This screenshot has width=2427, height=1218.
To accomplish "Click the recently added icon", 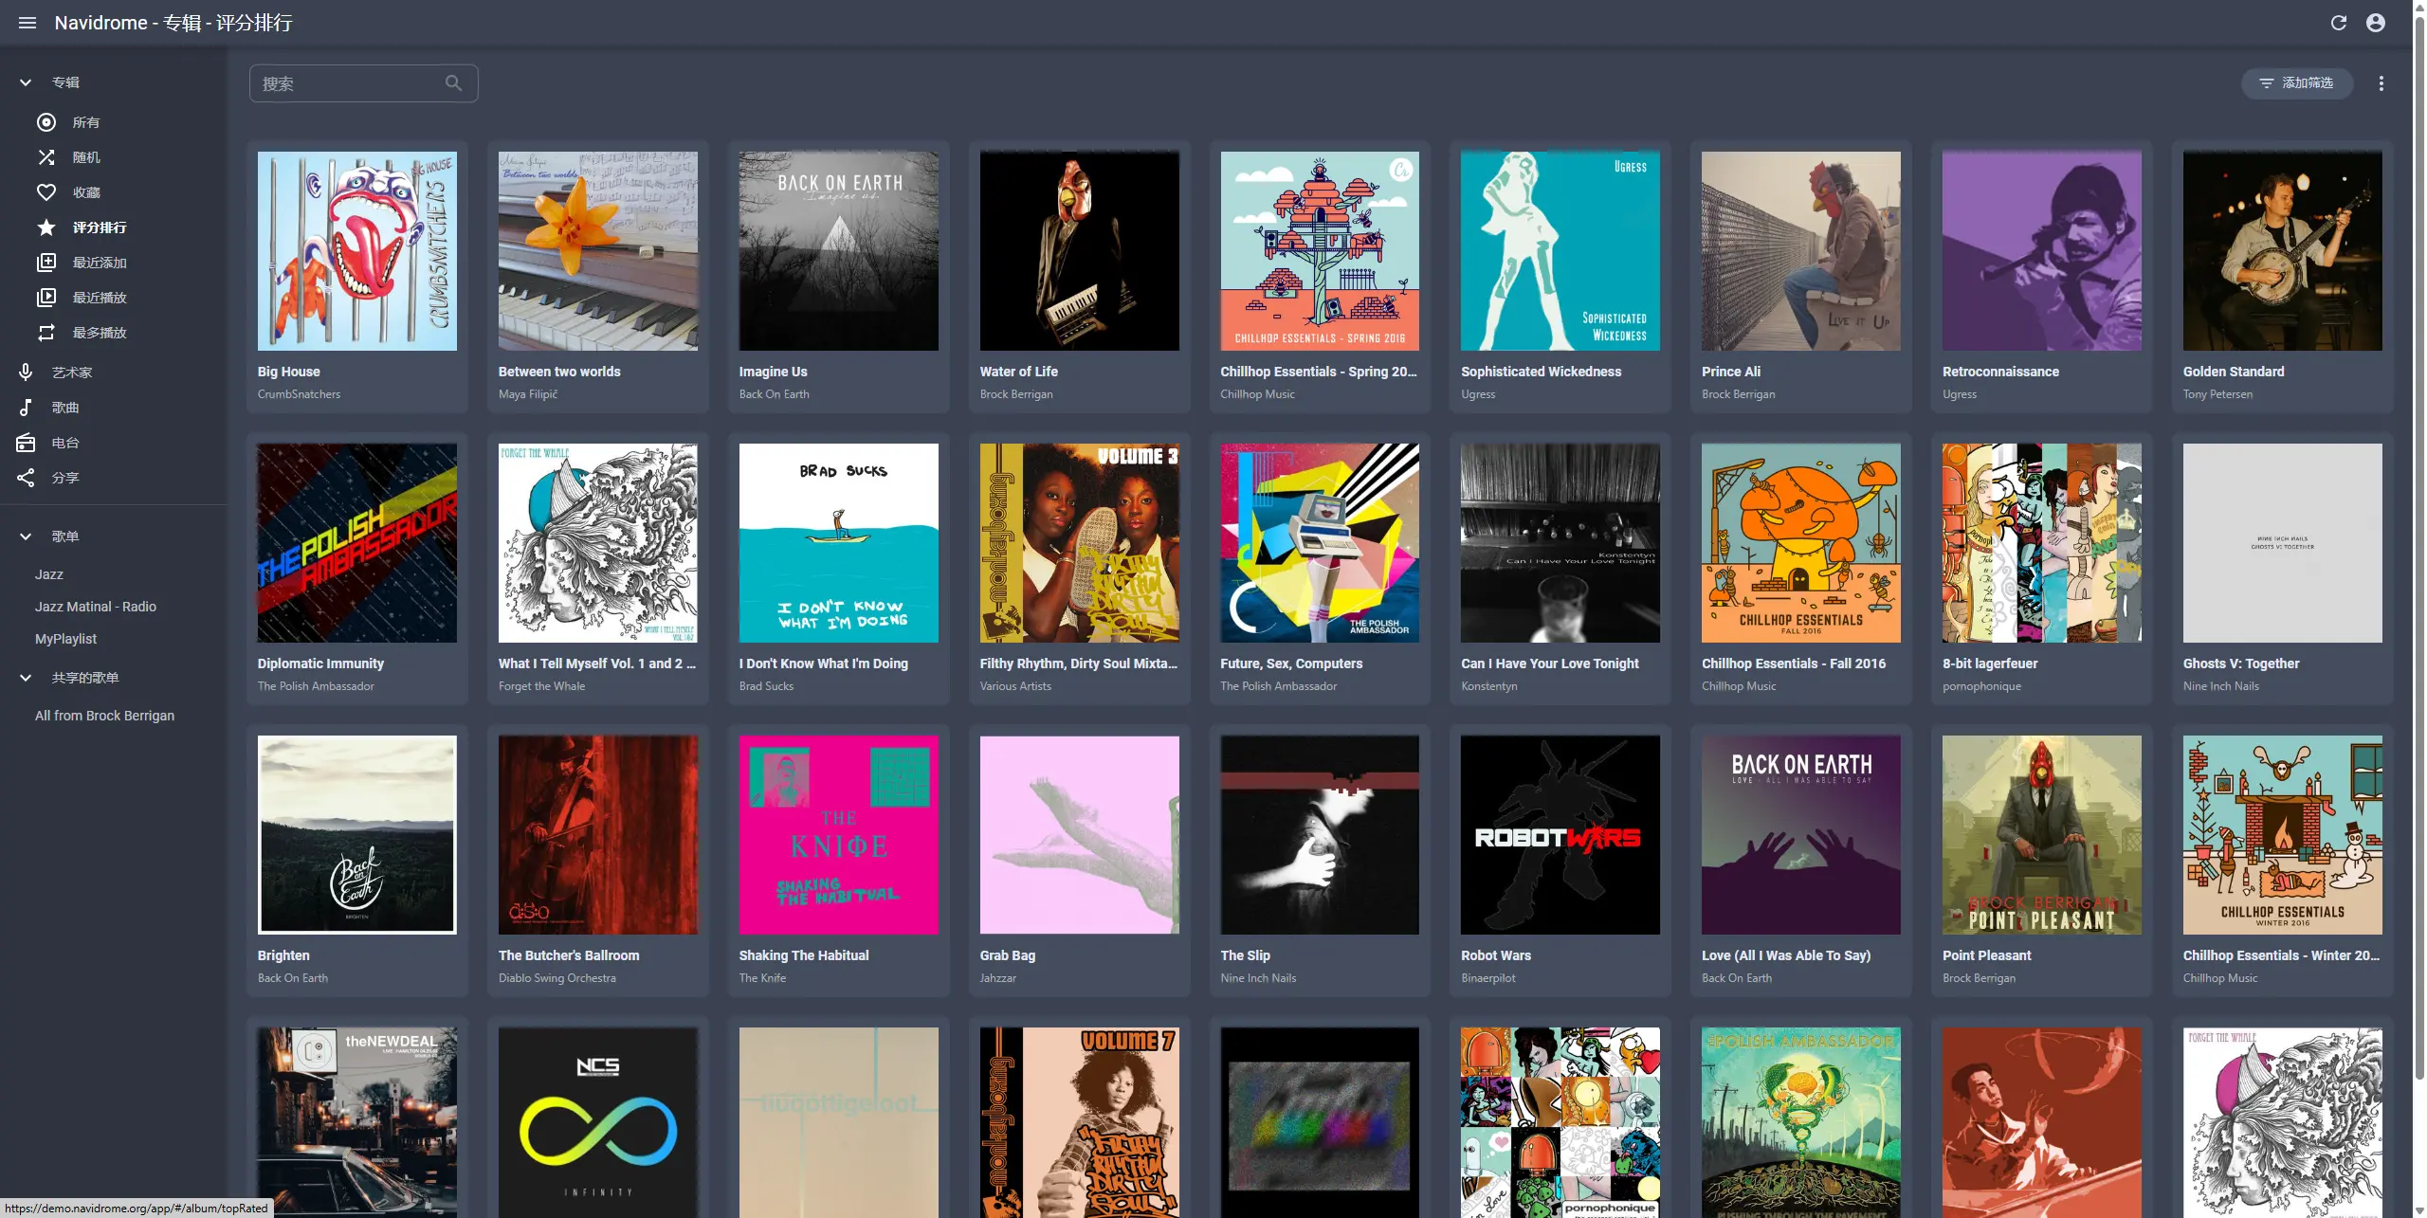I will [46, 263].
